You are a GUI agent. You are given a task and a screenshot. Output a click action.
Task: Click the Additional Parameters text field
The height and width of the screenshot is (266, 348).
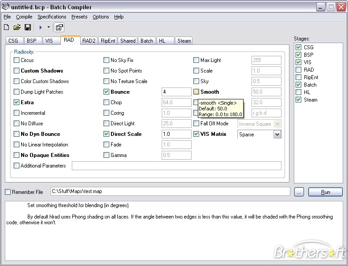177,166
